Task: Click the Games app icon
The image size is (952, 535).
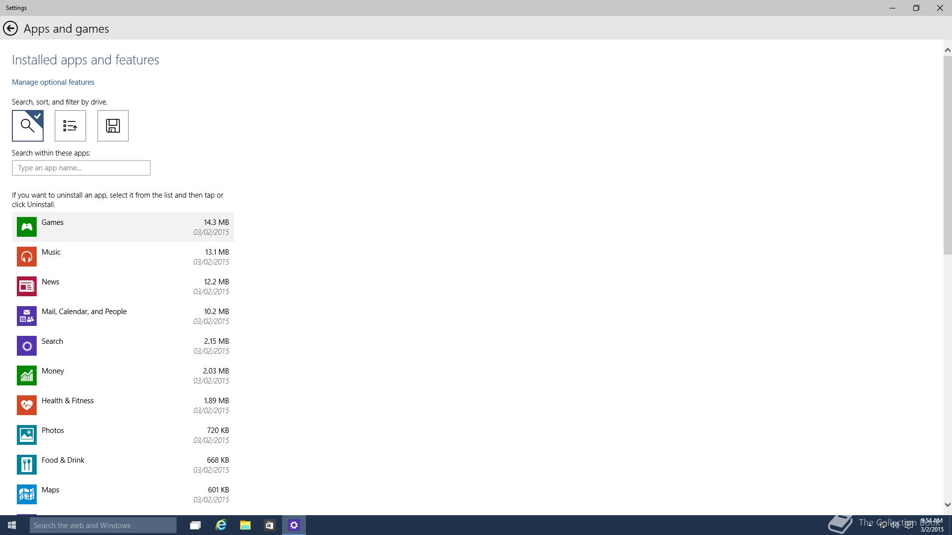Action: [27, 227]
